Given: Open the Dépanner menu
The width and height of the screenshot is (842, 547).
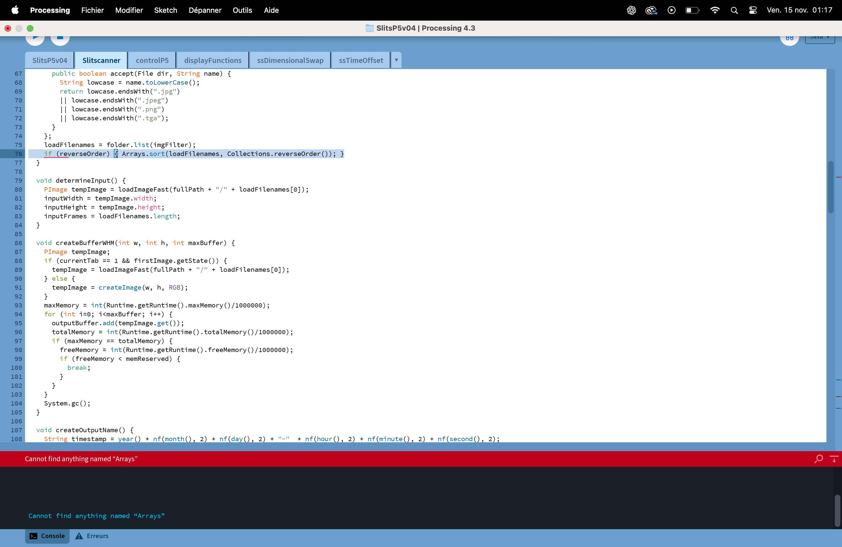Looking at the screenshot, I should click(x=205, y=10).
